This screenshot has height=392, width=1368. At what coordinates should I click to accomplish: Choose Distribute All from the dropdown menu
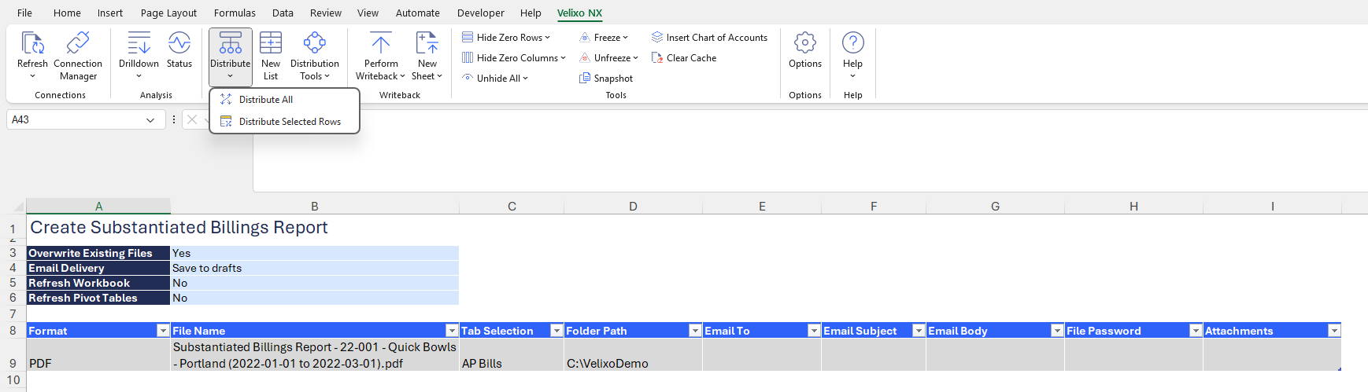pyautogui.click(x=266, y=100)
